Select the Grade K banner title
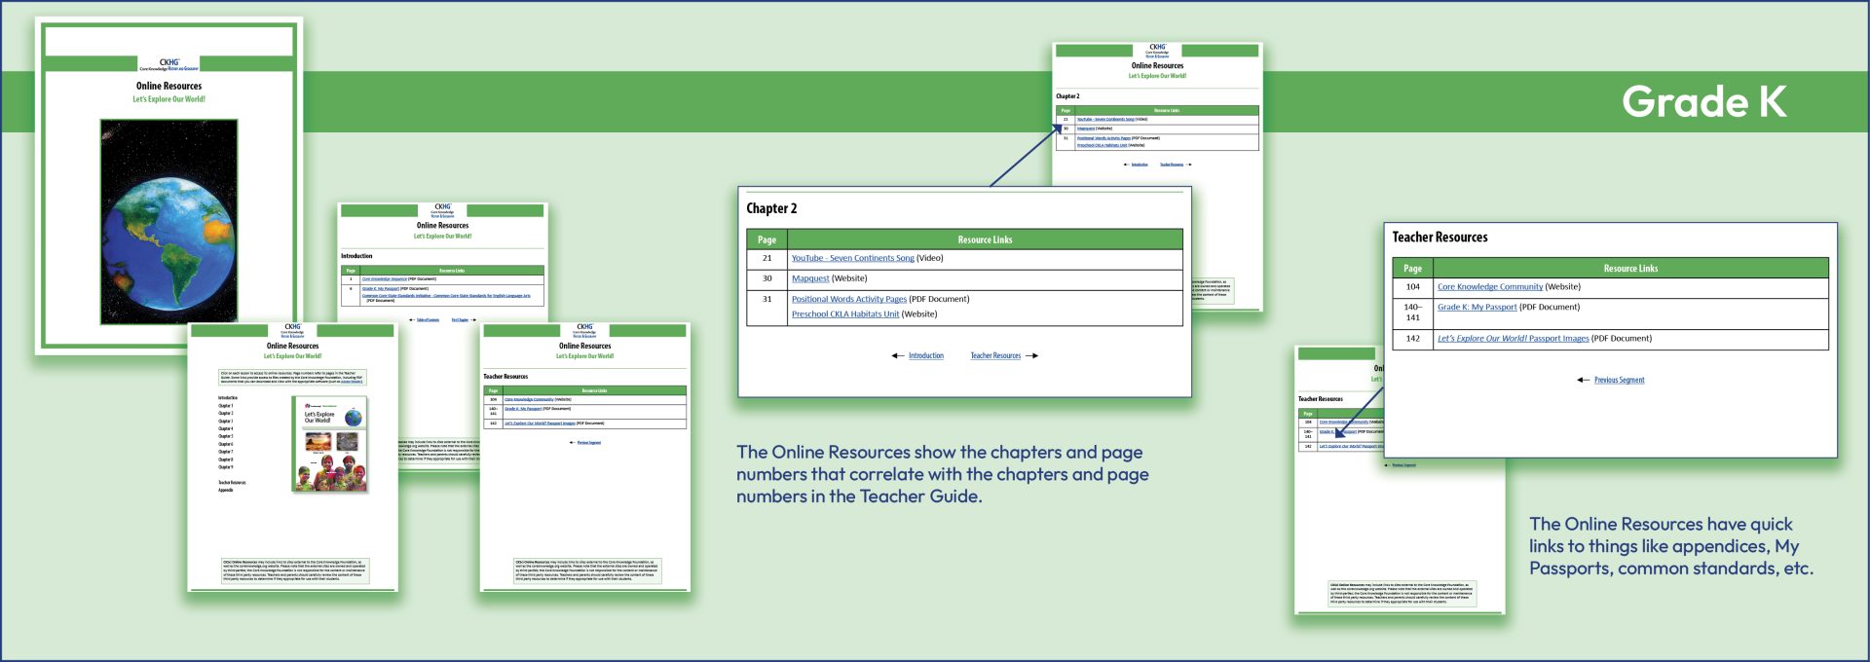The height and width of the screenshot is (662, 1870). pyautogui.click(x=1703, y=102)
